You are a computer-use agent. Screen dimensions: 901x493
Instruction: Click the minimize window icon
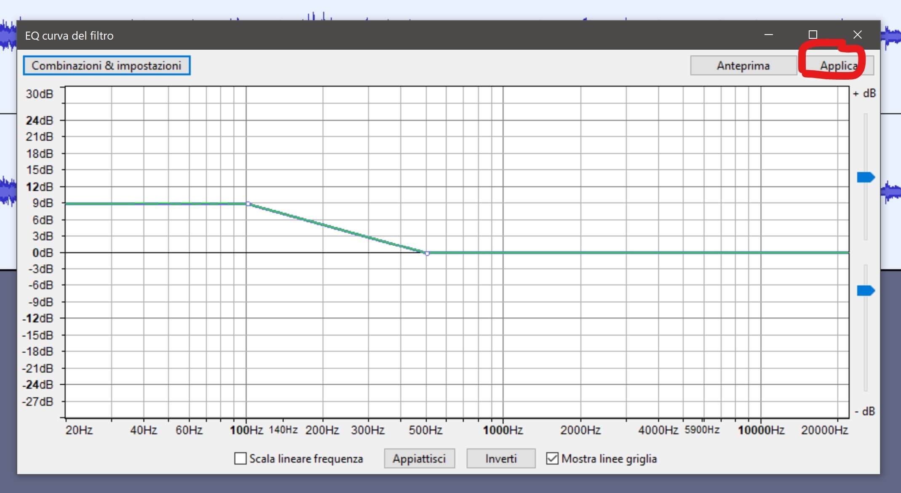[769, 35]
